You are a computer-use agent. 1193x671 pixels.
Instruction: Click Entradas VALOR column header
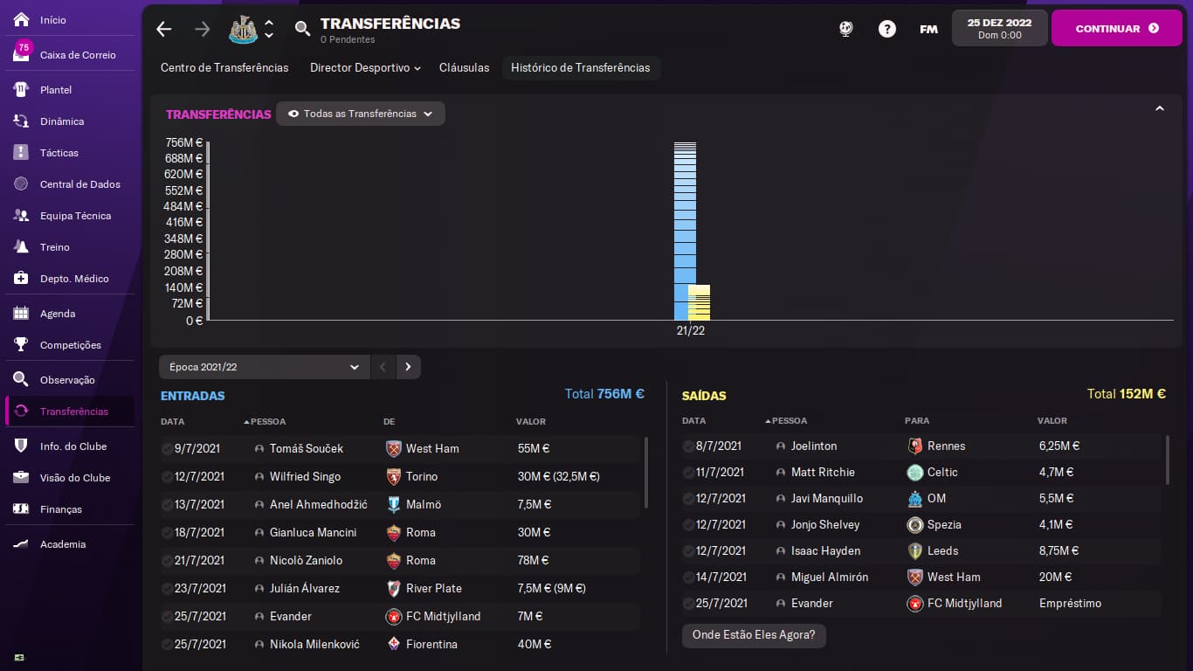[x=531, y=422]
